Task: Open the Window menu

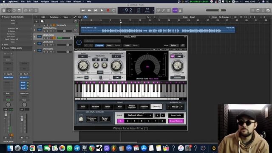Action: click(x=77, y=2)
